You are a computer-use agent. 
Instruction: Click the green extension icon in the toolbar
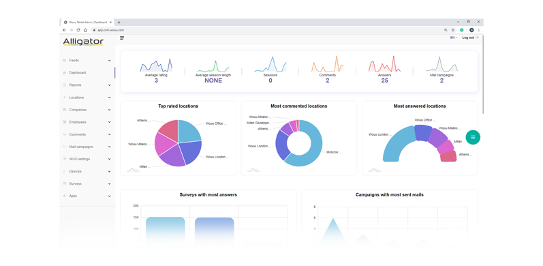pyautogui.click(x=462, y=30)
